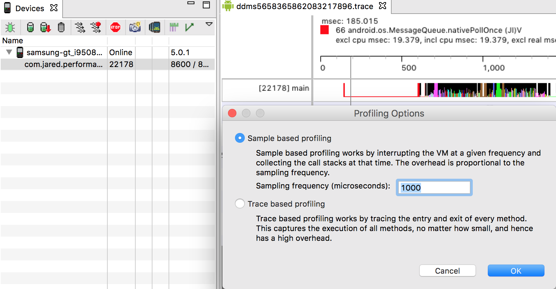Click the Update Heap cylinder icon
The image size is (556, 289).
point(30,27)
